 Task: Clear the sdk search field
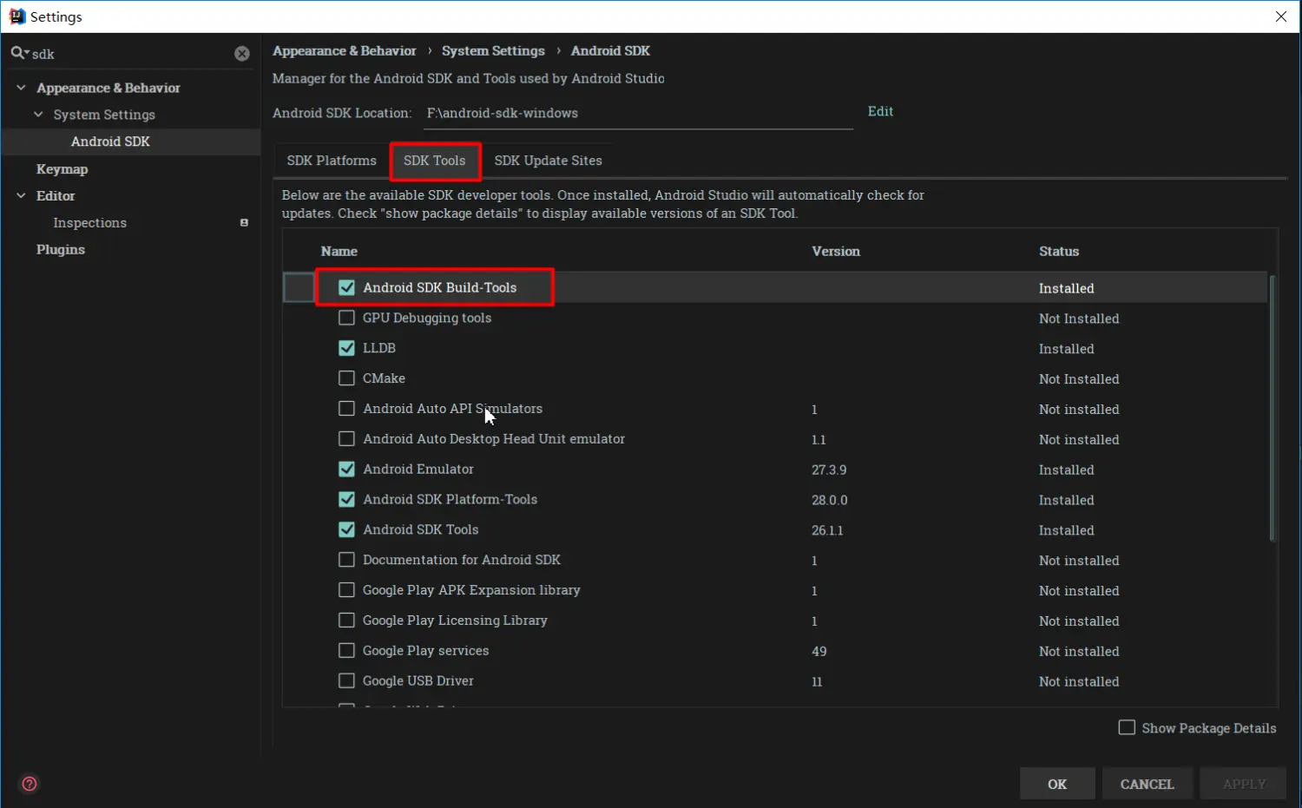click(242, 54)
